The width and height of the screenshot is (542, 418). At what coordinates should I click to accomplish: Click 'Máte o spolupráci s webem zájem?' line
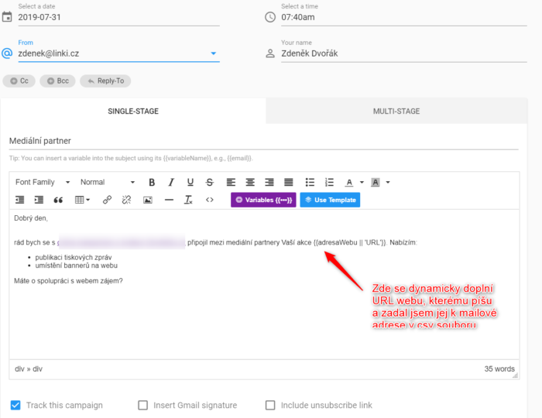click(68, 280)
